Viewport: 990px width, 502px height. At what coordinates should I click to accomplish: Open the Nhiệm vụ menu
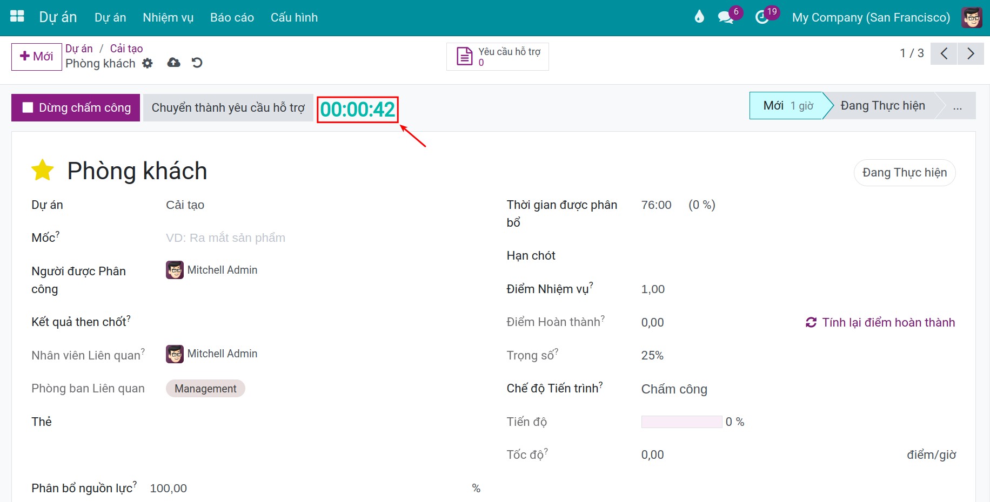pyautogui.click(x=168, y=17)
